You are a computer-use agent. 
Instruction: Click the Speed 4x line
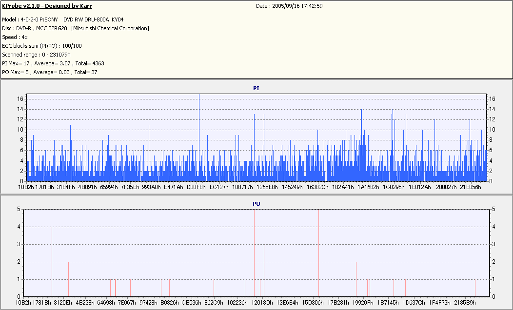(x=14, y=37)
